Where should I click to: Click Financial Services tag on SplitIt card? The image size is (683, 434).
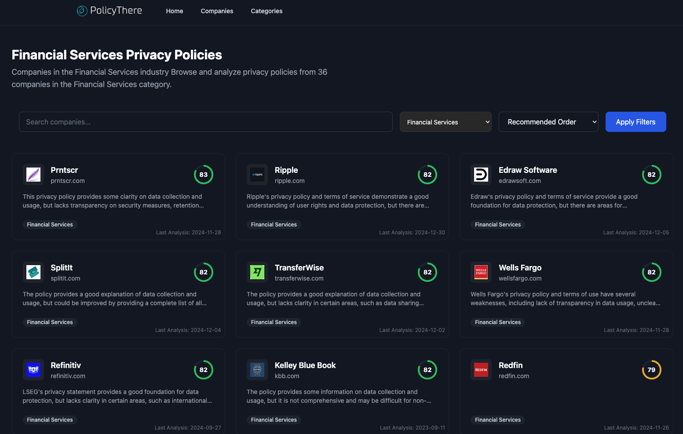[x=50, y=322]
